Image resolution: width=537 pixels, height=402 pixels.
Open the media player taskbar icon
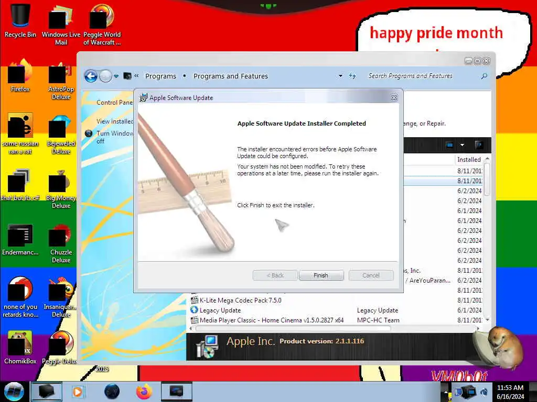tap(78, 392)
